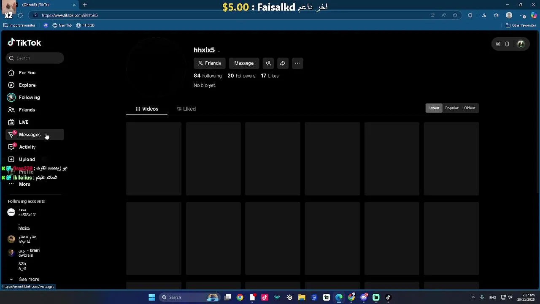The width and height of the screenshot is (540, 304).
Task: Expand See more following accounts
Action: (24, 279)
